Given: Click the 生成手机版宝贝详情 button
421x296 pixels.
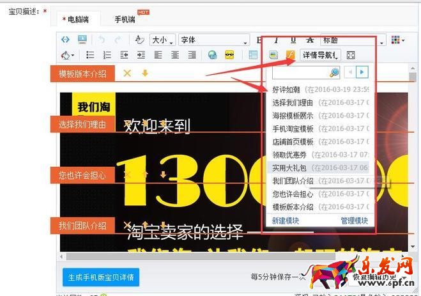Looking at the screenshot, I should (x=100, y=277).
